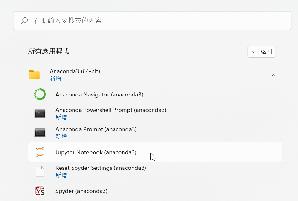Screen dimensions: 298x201
Task: Click the Reset Spyder Settings blank file icon
Action: (40, 171)
